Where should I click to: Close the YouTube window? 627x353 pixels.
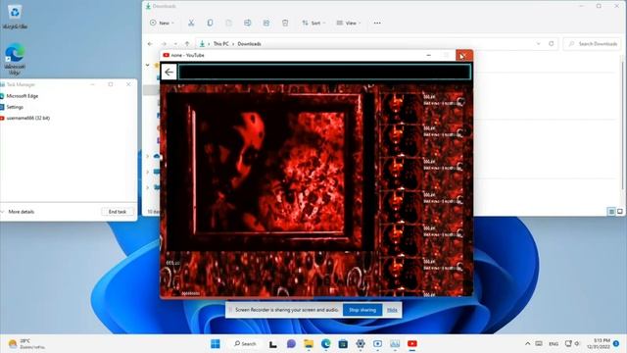463,55
